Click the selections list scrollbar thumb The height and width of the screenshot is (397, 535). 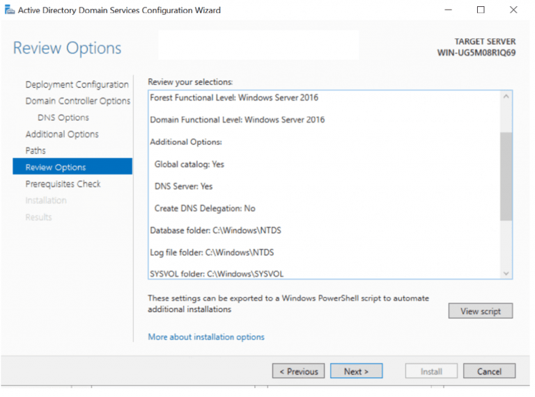point(506,177)
